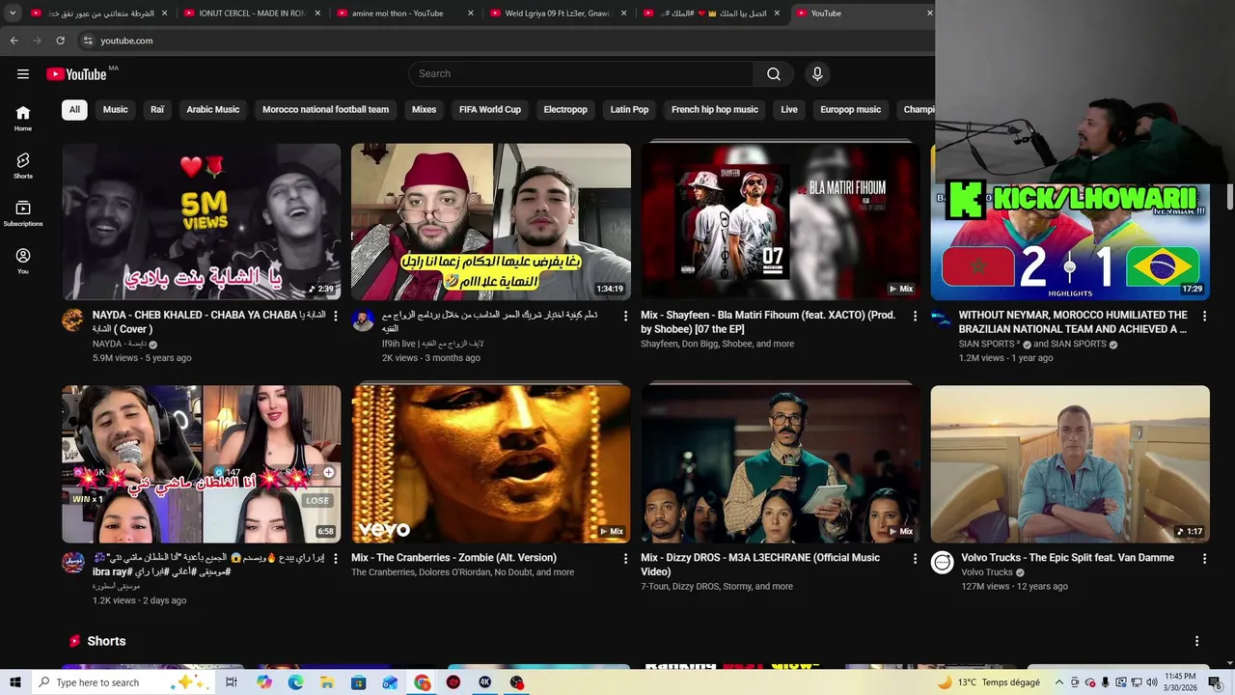Select the Live filter chip

click(x=789, y=110)
